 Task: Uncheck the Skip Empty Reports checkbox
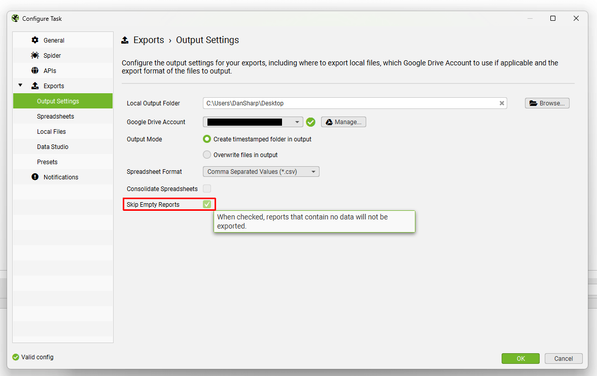(x=207, y=204)
